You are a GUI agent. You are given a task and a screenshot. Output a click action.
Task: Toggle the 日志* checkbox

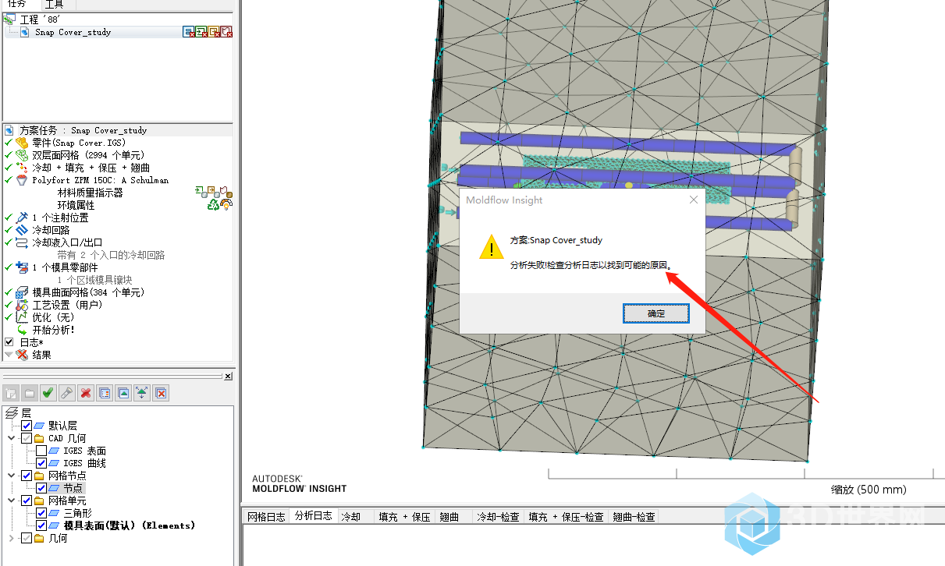tap(9, 342)
